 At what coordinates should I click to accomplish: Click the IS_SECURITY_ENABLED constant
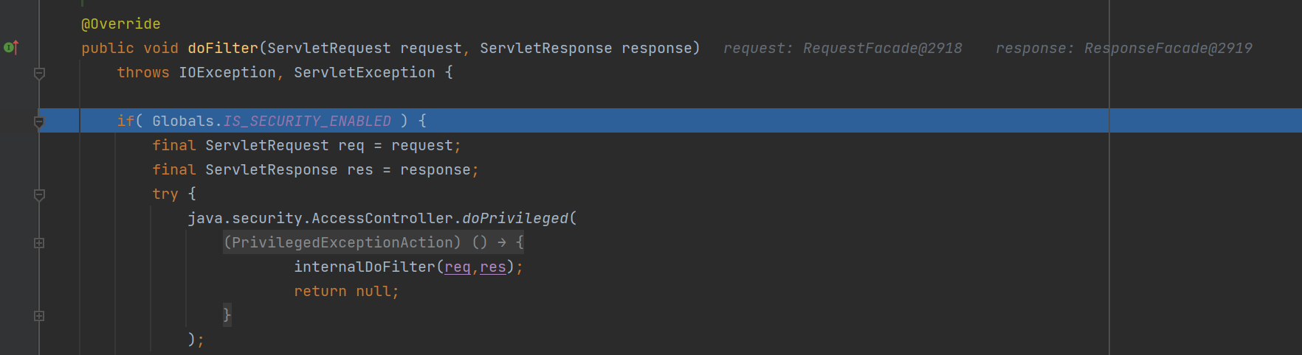coord(307,121)
